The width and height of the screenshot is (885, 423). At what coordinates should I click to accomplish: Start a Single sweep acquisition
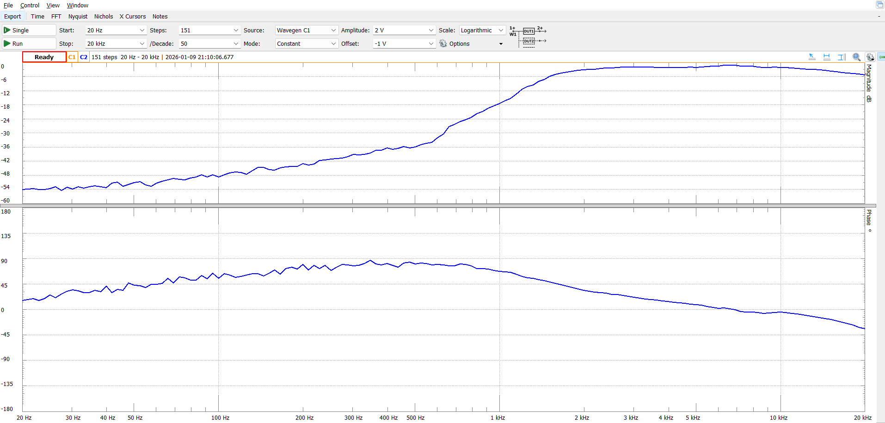[29, 31]
